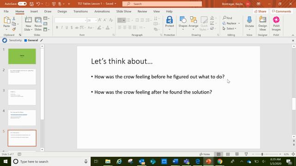
Task: Click the Quick Styles button
Action: pos(204,24)
